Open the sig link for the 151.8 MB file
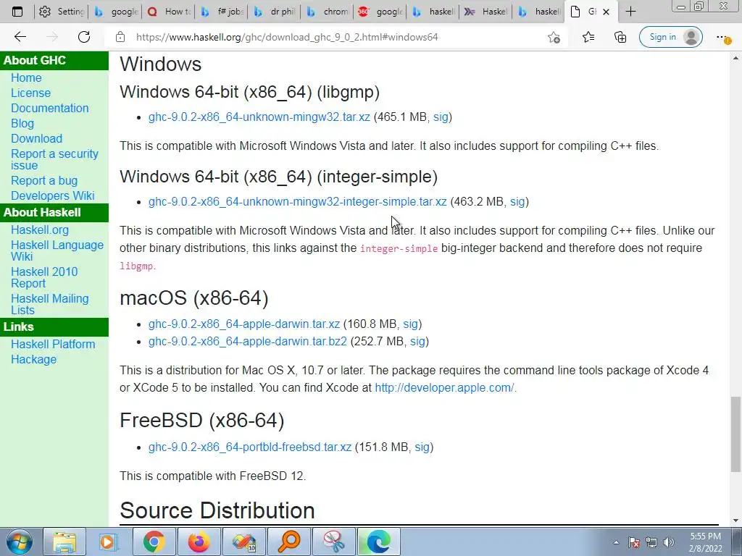 click(x=422, y=447)
